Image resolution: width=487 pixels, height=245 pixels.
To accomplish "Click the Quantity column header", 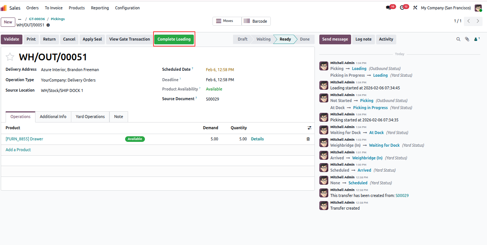I will (x=239, y=128).
